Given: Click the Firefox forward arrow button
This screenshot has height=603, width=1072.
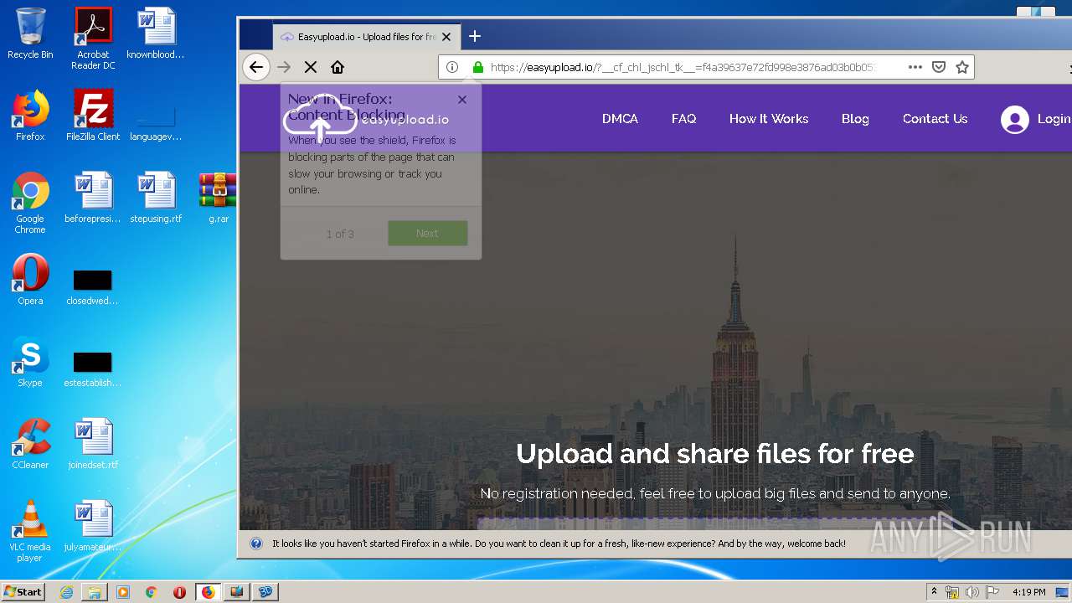Looking at the screenshot, I should click(x=284, y=67).
